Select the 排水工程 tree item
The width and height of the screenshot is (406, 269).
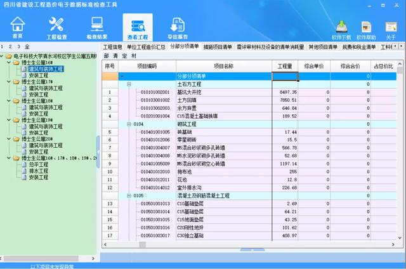coord(38,171)
